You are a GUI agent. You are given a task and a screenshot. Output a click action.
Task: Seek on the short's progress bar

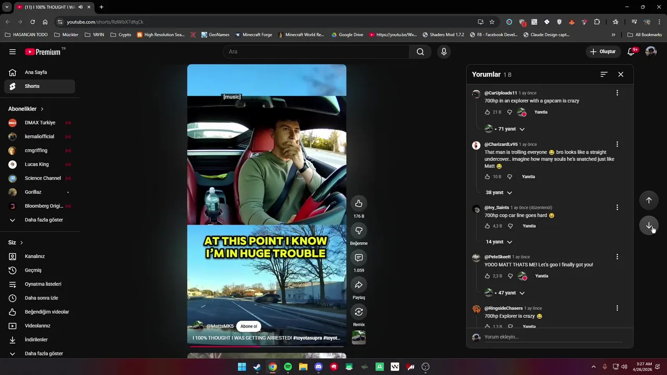(x=267, y=346)
